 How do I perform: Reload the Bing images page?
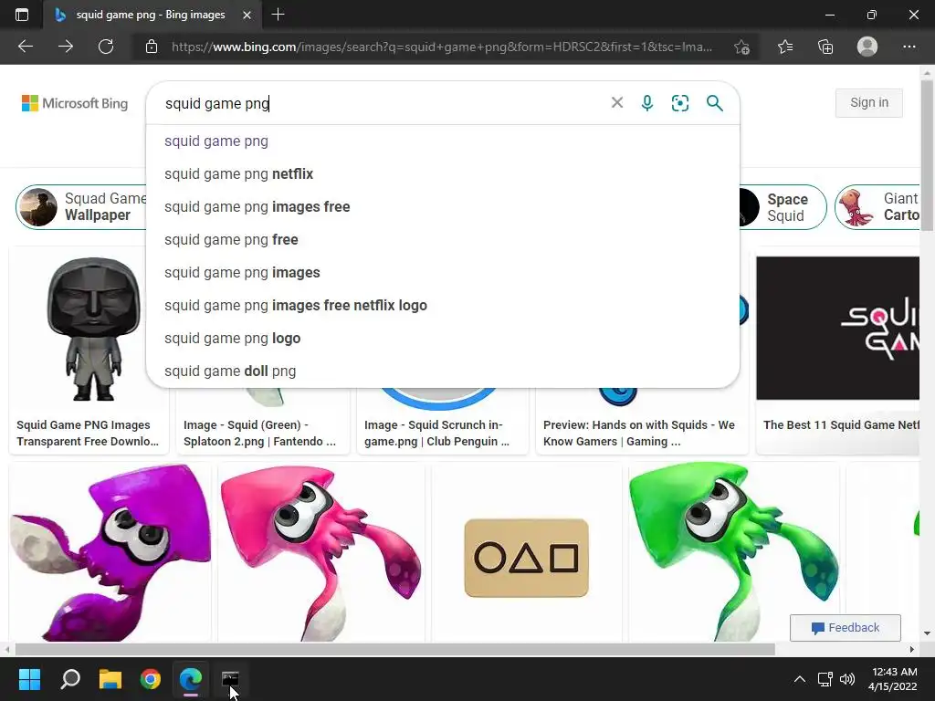coord(106,47)
